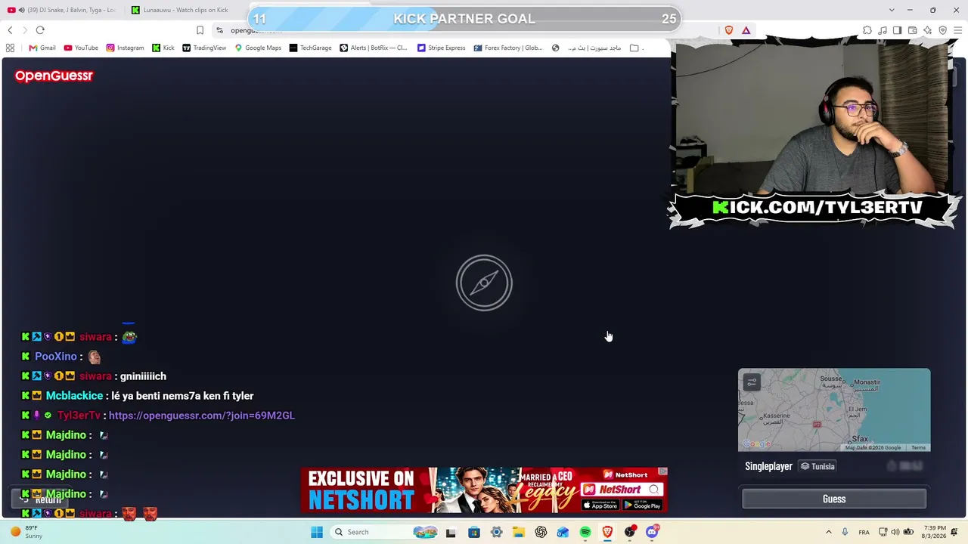The height and width of the screenshot is (544, 968).
Task: Open Brave Shields lion icon
Action: click(729, 30)
